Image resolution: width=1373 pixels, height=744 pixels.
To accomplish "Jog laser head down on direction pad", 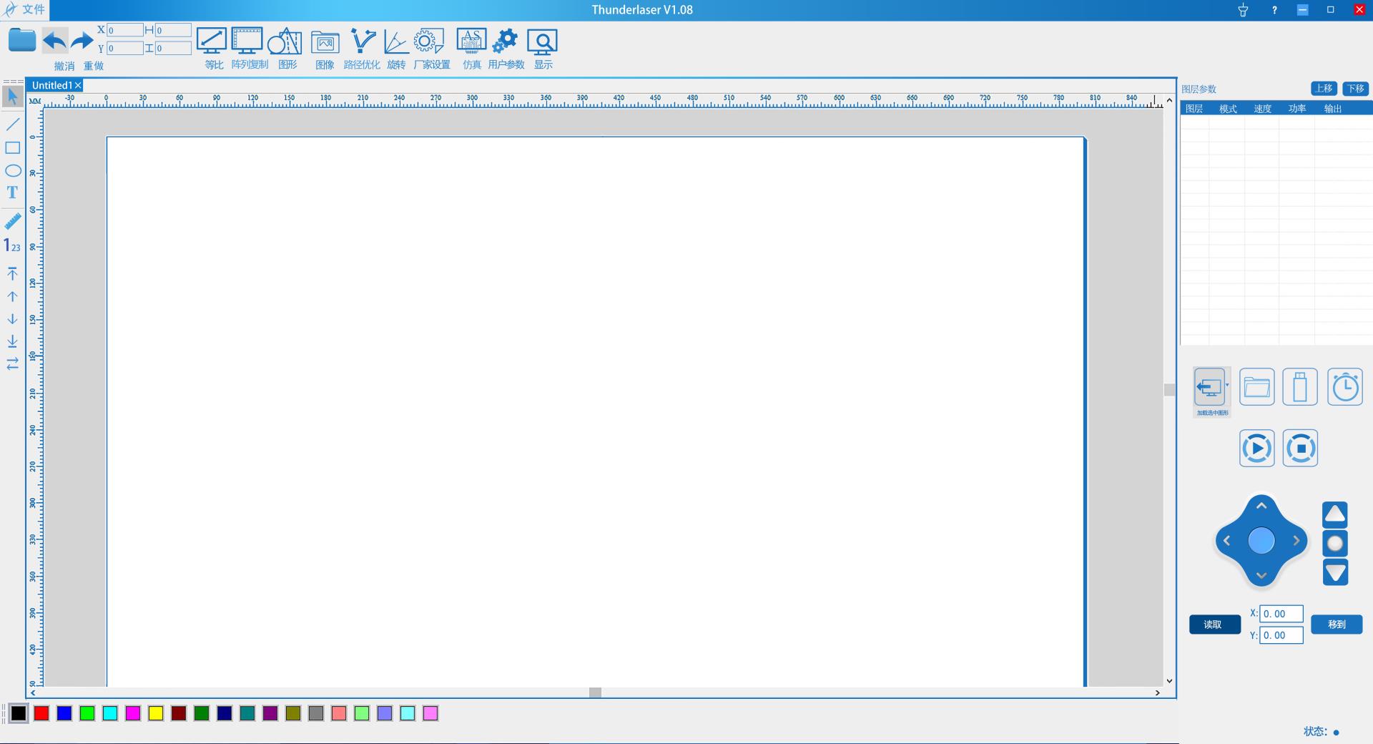I will (x=1261, y=575).
